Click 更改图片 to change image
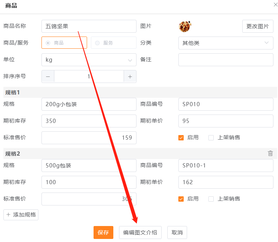 [257, 26]
